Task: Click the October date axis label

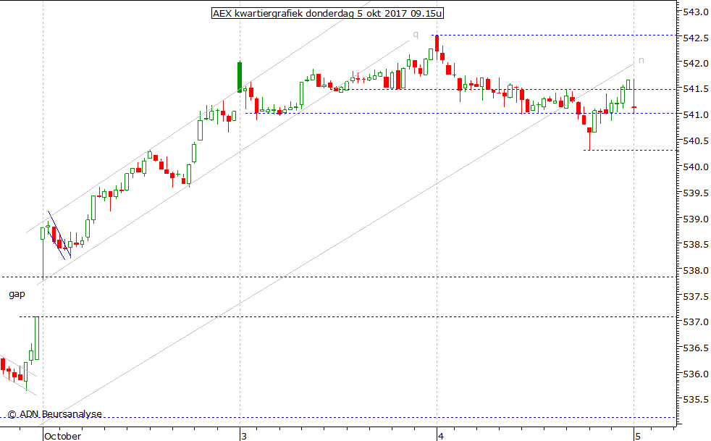Action: point(62,436)
